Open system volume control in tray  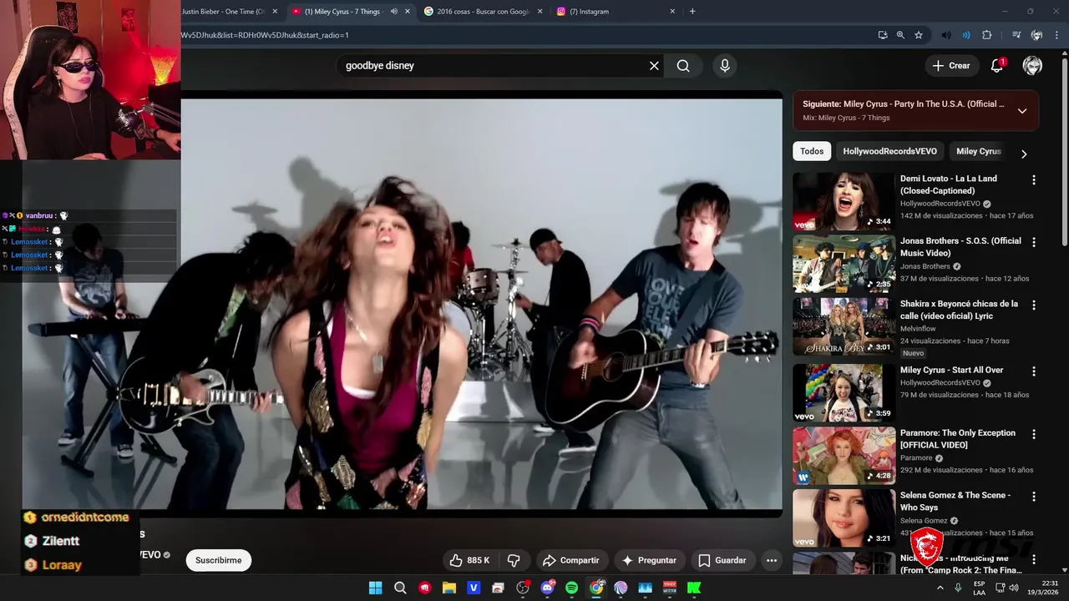point(1013,588)
